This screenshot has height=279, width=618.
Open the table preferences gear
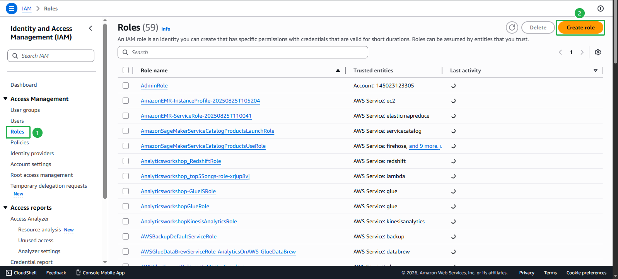[598, 52]
